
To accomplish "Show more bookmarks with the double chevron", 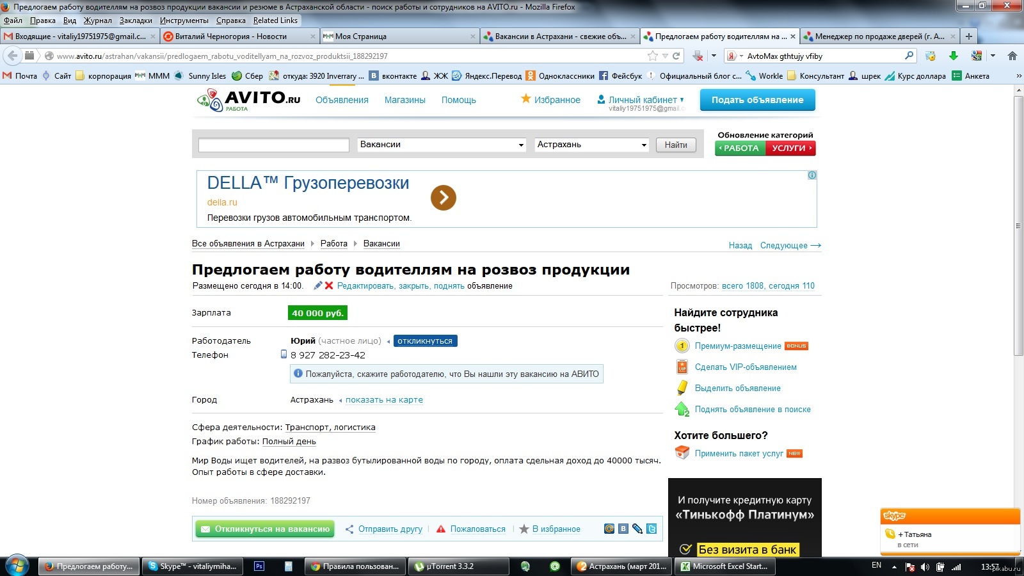I will click(x=1018, y=76).
